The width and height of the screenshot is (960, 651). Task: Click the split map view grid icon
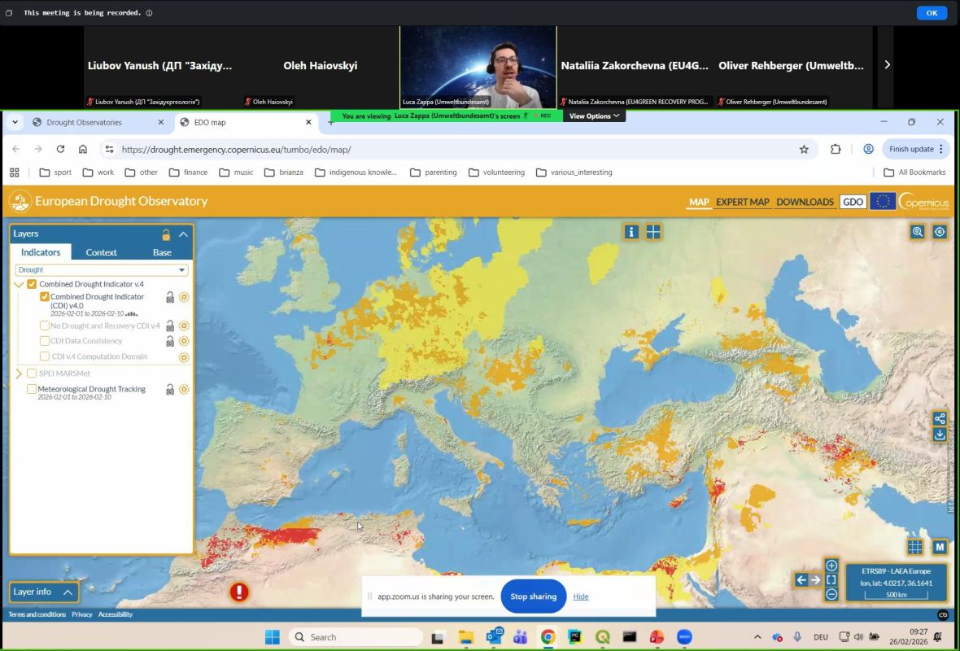pyautogui.click(x=653, y=232)
